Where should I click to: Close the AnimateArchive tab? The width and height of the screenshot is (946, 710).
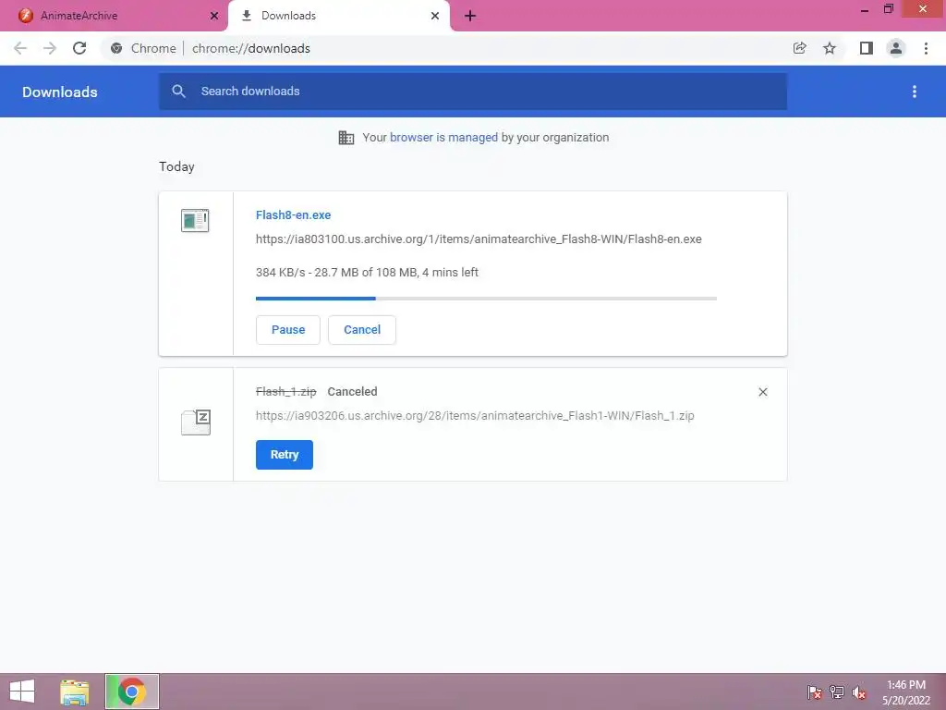pos(214,16)
